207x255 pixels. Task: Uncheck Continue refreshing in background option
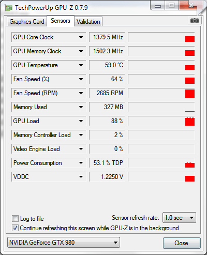coord(15,228)
